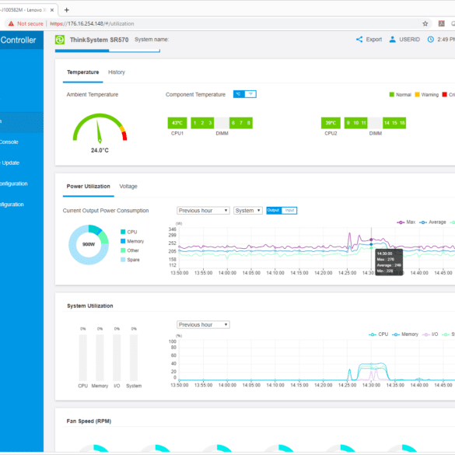Open a new browser tab

tap(66, 10)
